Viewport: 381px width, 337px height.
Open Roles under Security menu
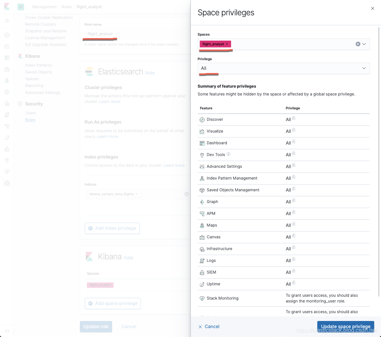(x=30, y=120)
